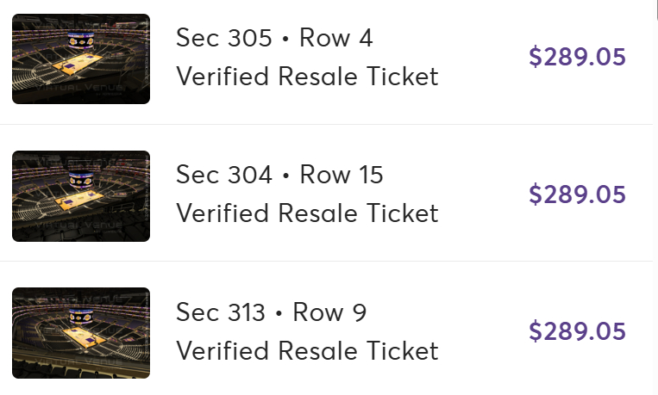658x395 pixels.
Task: Open the Sec 305 seat view thumbnail
Action: pyautogui.click(x=81, y=59)
